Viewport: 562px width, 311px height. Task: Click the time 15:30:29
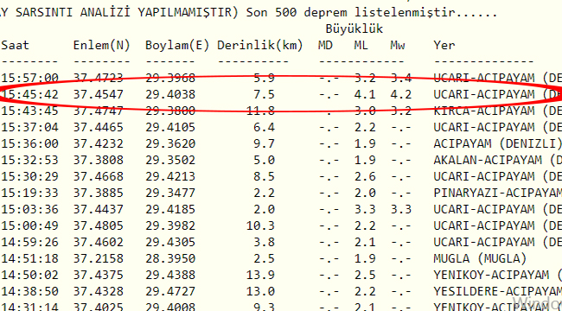(x=29, y=176)
